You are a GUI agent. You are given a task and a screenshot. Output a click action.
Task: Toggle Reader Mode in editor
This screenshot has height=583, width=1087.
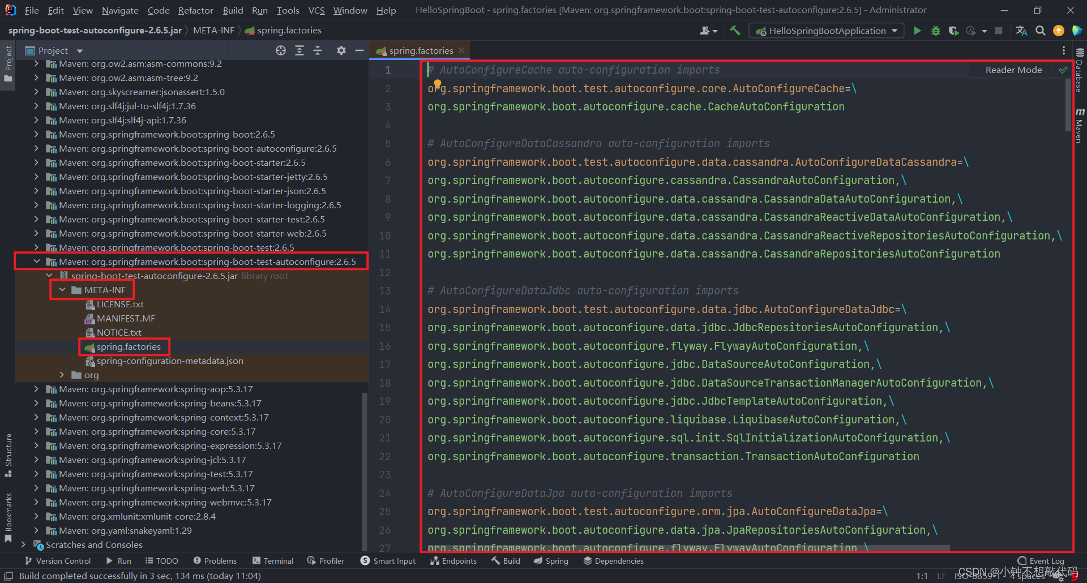tap(1013, 70)
